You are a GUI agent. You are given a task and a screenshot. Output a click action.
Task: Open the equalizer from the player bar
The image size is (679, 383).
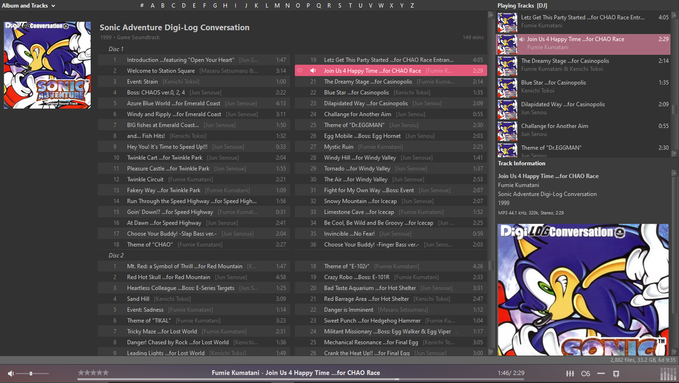coord(570,374)
